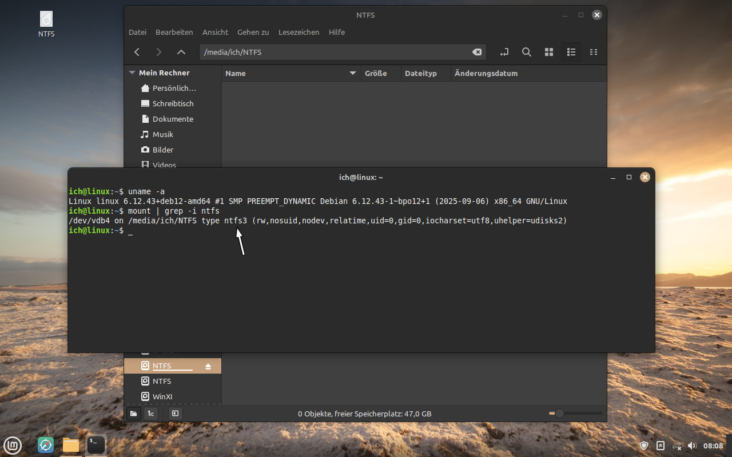The image size is (732, 457).
Task: Open the NTFS desktop icon
Action: (x=46, y=24)
